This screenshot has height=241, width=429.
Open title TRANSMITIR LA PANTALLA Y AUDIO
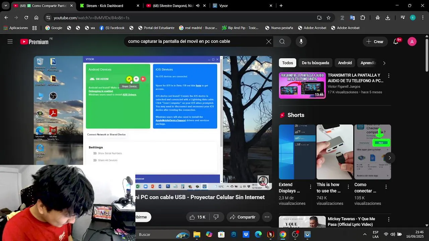tap(356, 78)
